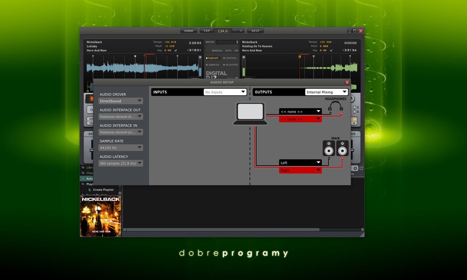Viewport: 467px width, 280px height.
Task: Select the SAMPLER mode option
Action: pyautogui.click(x=212, y=65)
